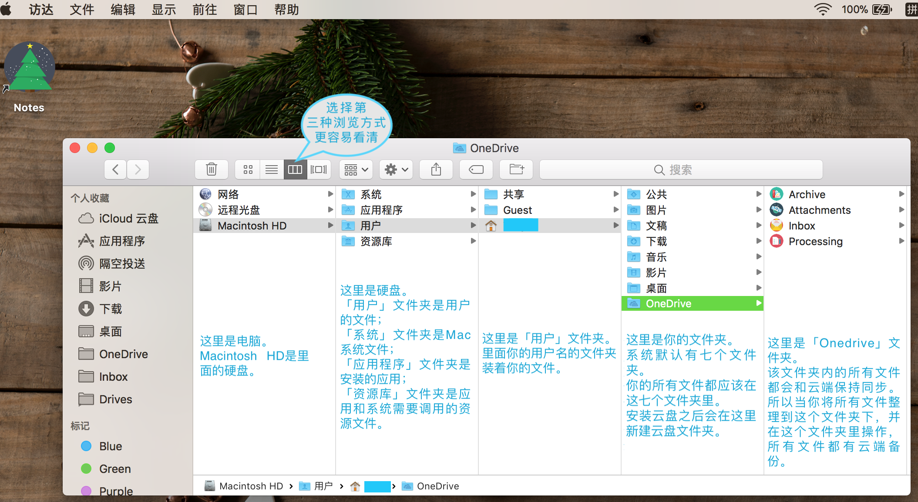Switch to Cover Flow view mode
The height and width of the screenshot is (502, 918).
(319, 170)
